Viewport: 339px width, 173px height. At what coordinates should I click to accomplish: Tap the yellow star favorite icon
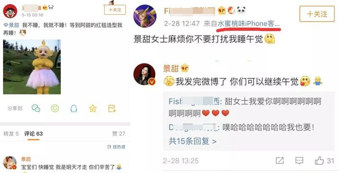(x=93, y=108)
